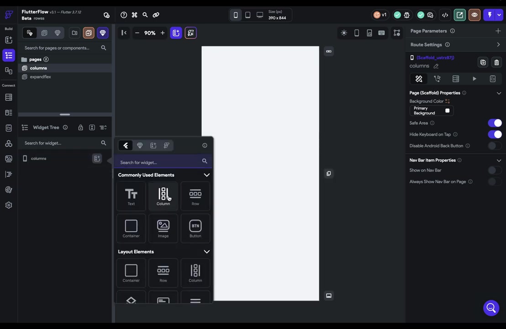The height and width of the screenshot is (329, 506).
Task: Add Button widget
Action: pos(195,228)
